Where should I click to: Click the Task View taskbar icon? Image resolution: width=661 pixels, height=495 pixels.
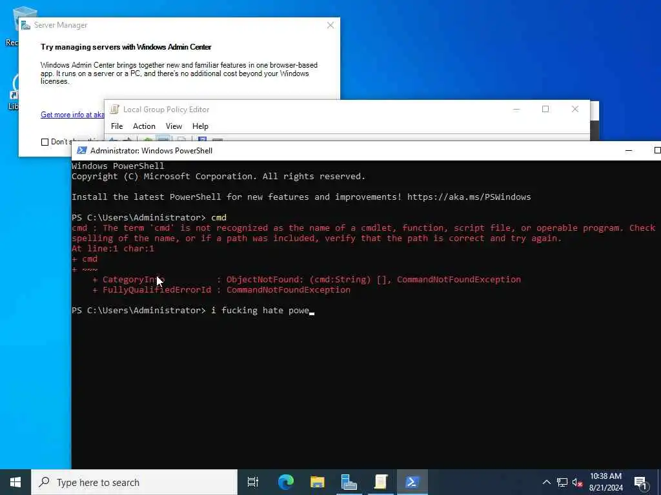[x=253, y=482]
